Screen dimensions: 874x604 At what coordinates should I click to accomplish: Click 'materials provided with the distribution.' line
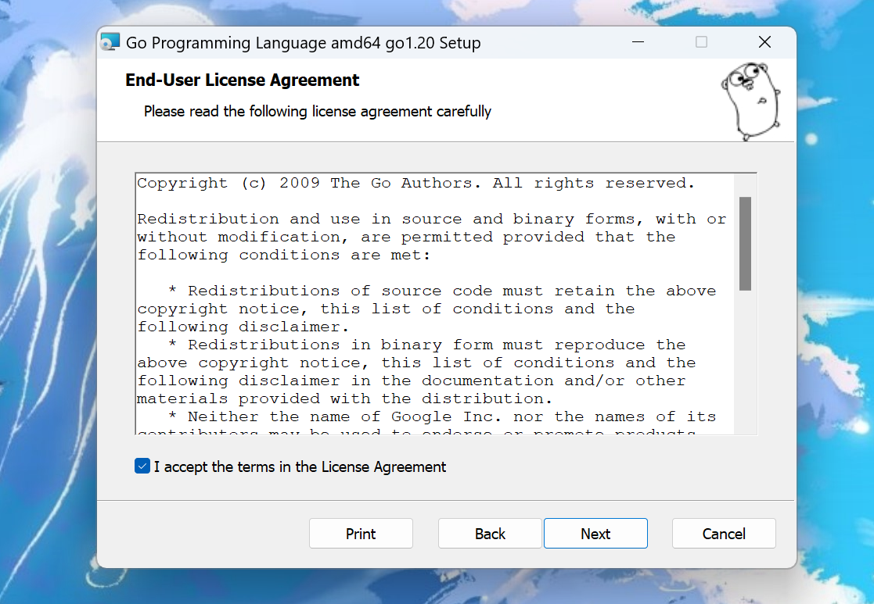pyautogui.click(x=344, y=398)
